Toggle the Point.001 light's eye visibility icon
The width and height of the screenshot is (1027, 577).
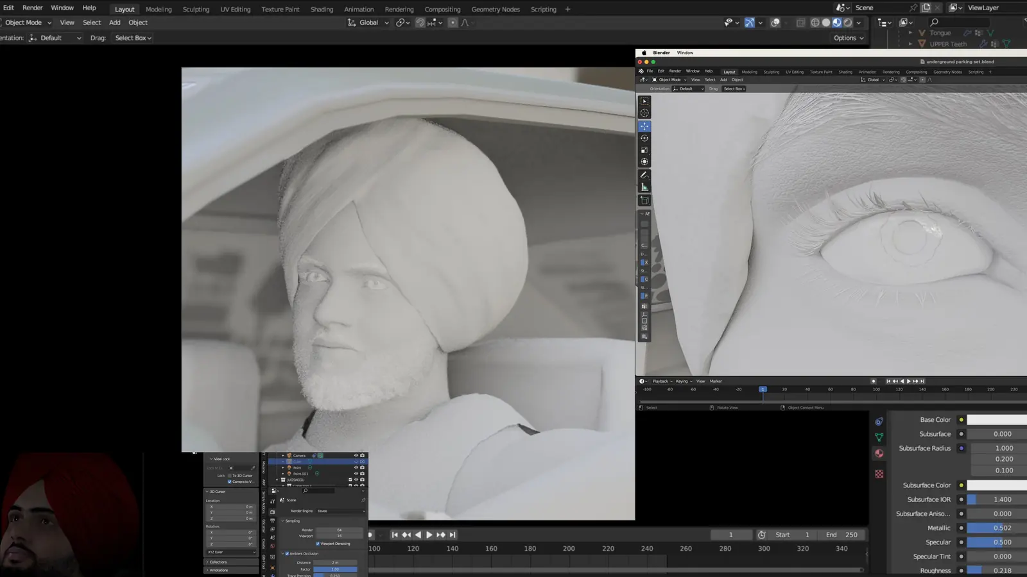coord(356,474)
